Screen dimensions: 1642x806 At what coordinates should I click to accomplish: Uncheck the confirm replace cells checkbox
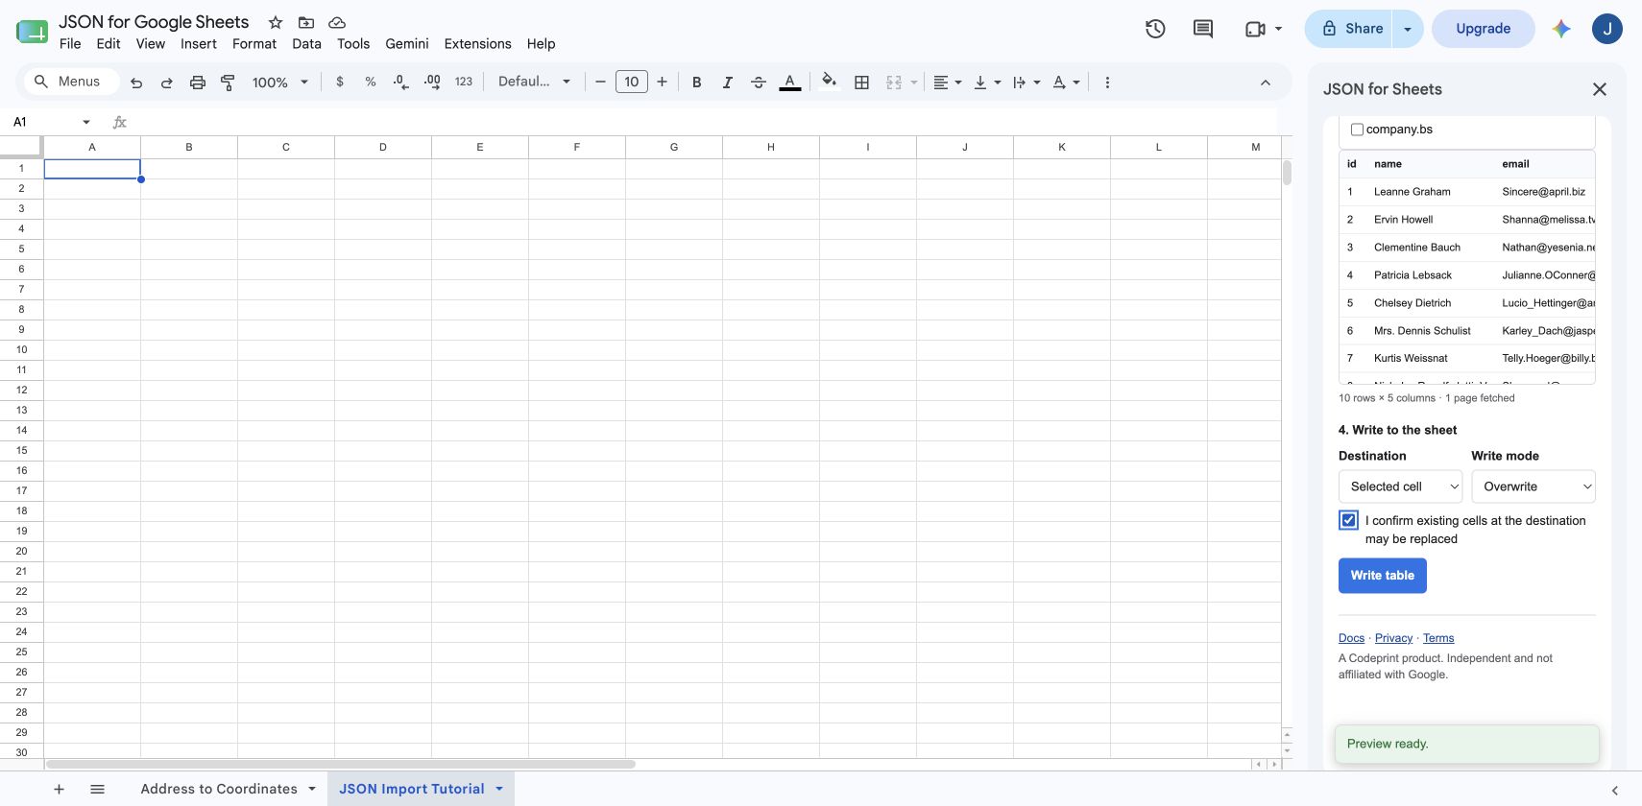(1349, 520)
